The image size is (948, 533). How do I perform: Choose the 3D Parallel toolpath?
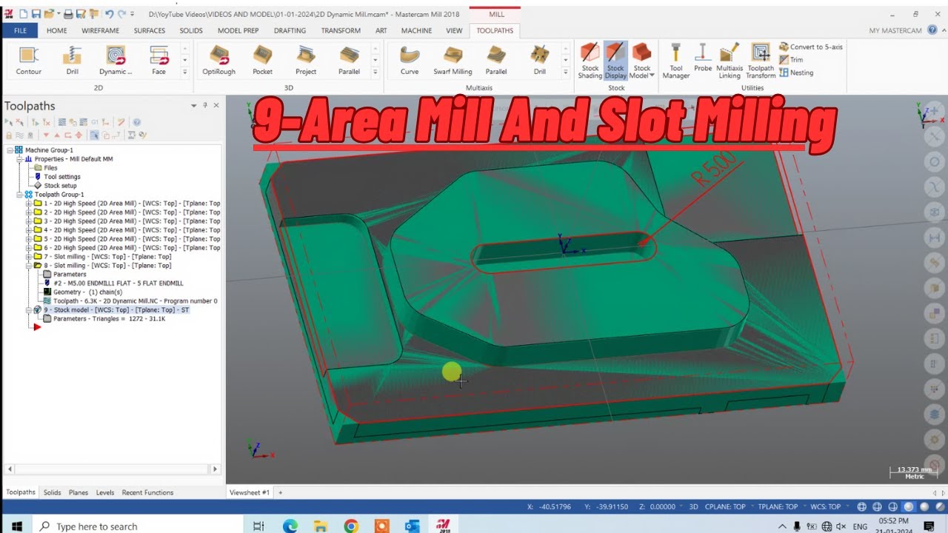click(349, 60)
